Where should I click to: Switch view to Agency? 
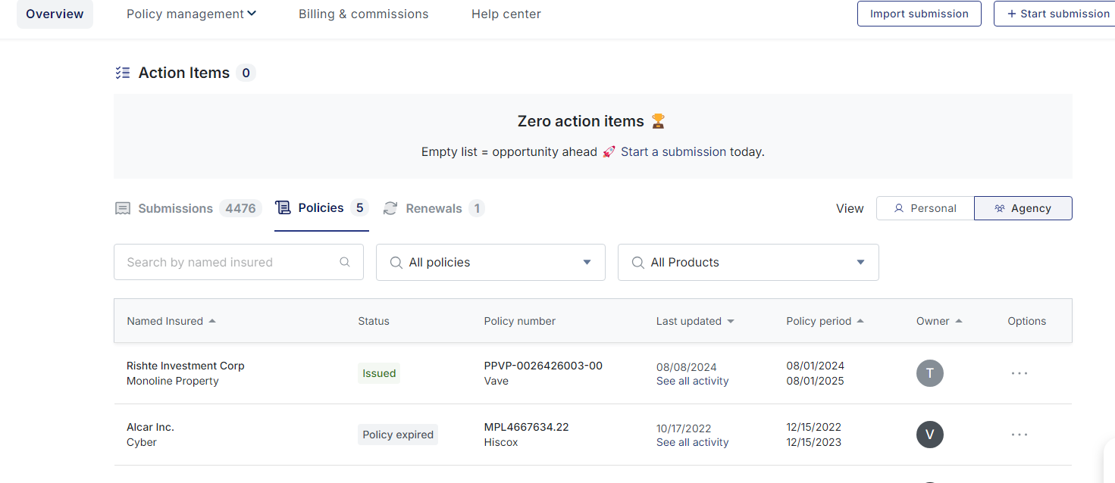[x=1023, y=208]
